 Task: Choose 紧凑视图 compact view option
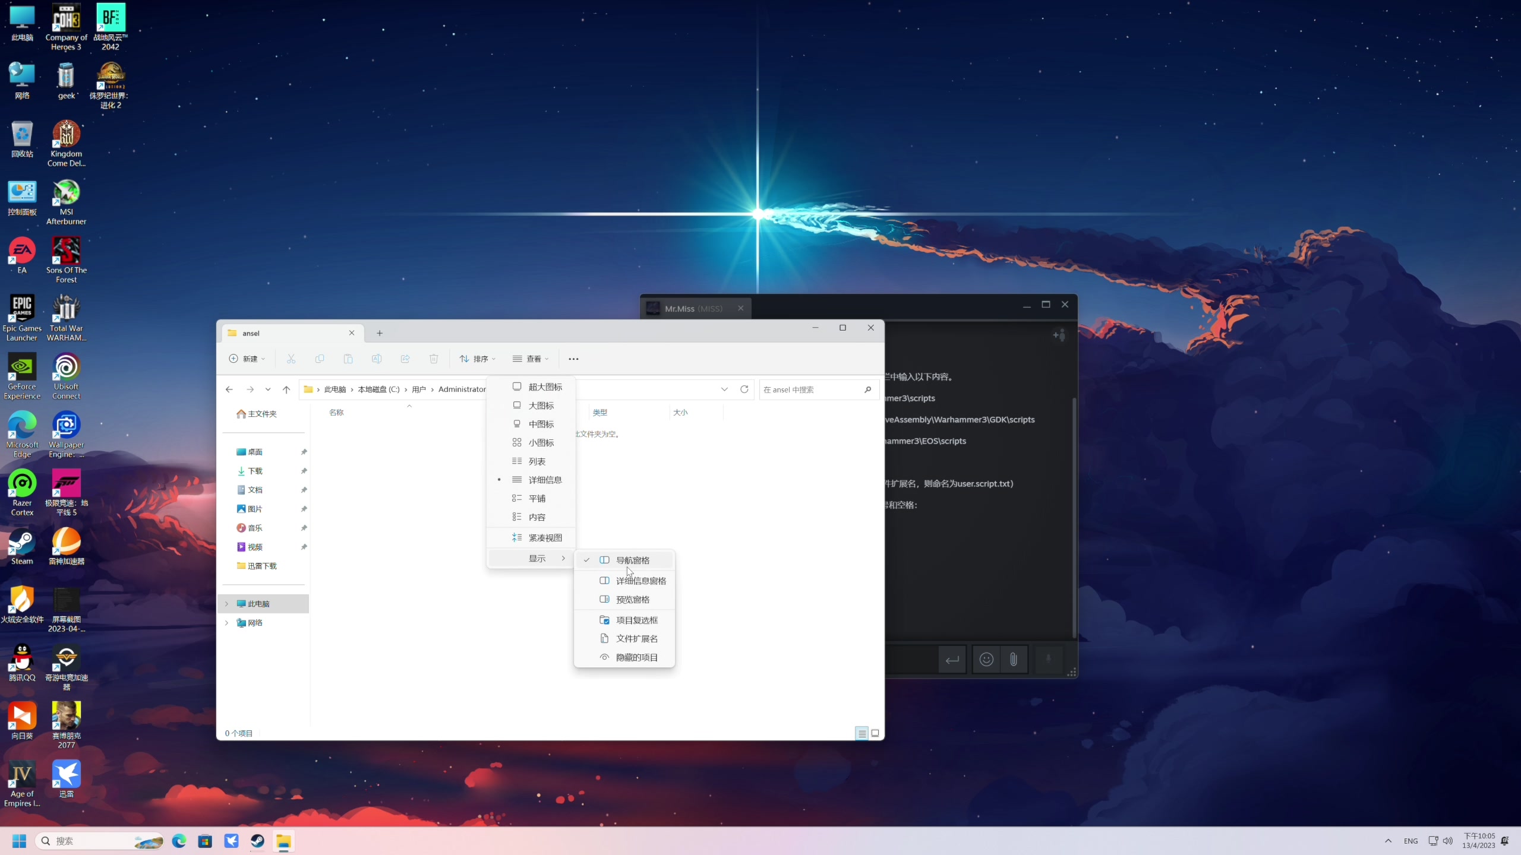tap(545, 537)
